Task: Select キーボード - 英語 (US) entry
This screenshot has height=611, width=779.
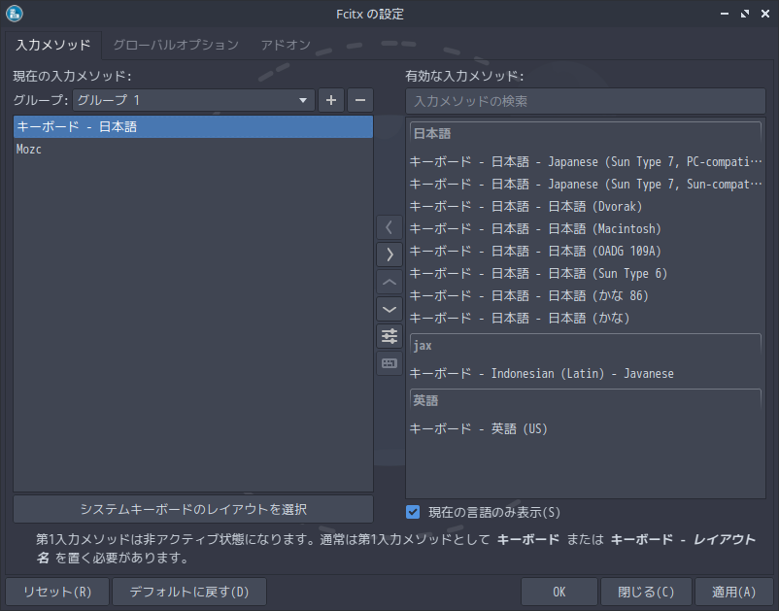Action: (586, 428)
